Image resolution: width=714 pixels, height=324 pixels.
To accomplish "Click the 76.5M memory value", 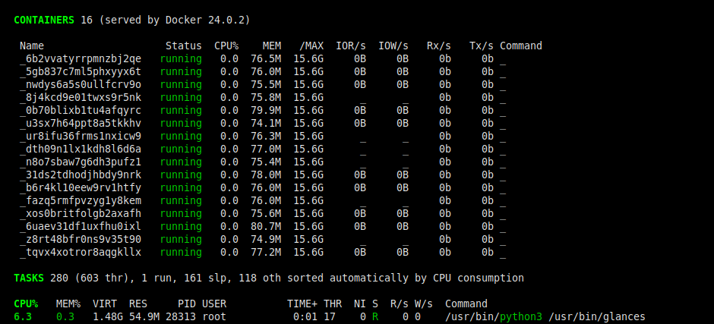I will click(x=266, y=58).
